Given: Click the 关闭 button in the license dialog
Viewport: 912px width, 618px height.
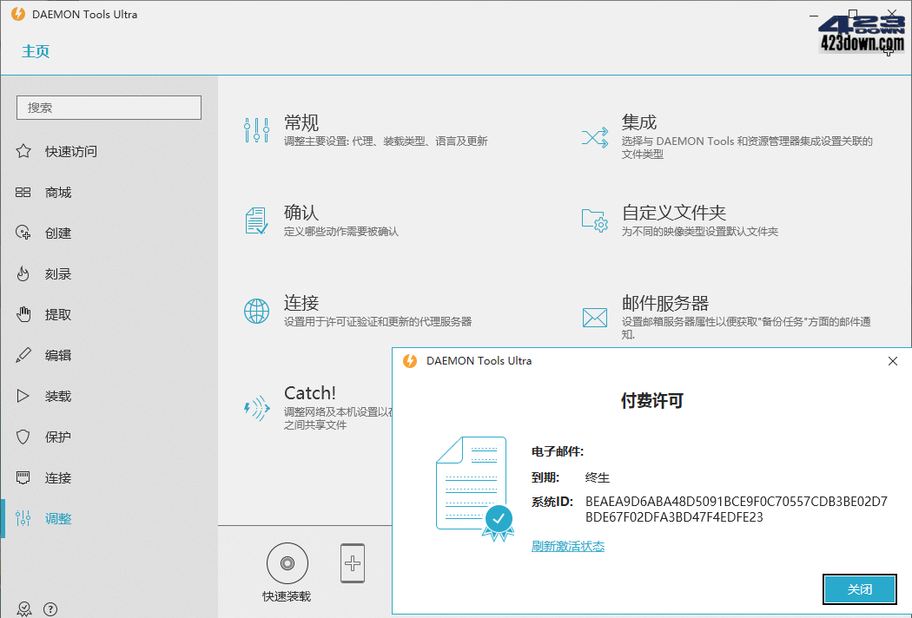Looking at the screenshot, I should tap(859, 588).
